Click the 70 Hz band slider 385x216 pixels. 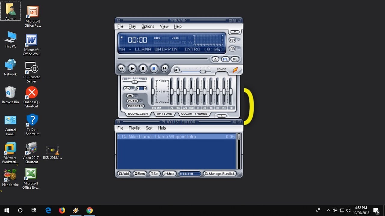172,91
